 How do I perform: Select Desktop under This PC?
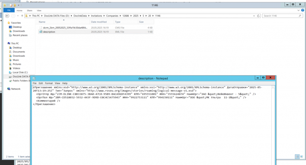(x=17, y=48)
